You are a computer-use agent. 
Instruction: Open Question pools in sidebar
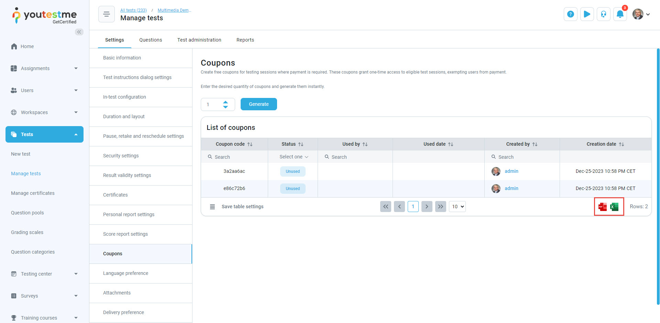pyautogui.click(x=27, y=213)
